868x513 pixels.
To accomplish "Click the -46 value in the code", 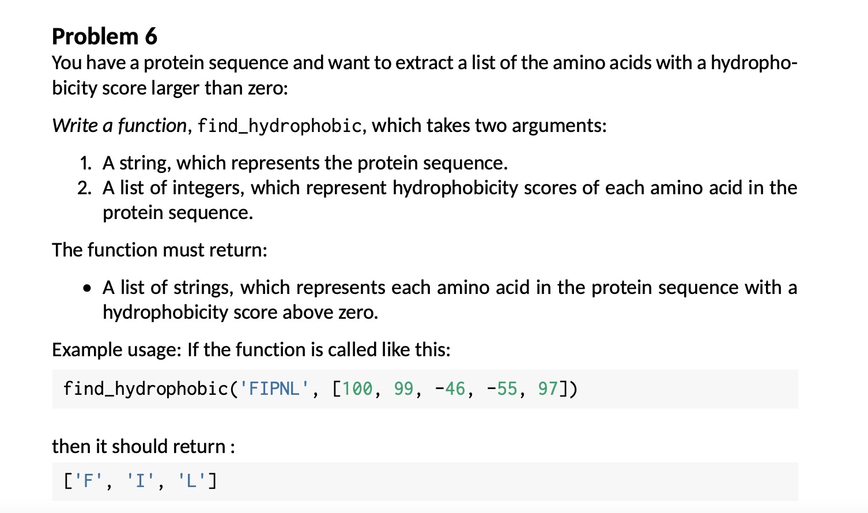I will click(x=450, y=388).
